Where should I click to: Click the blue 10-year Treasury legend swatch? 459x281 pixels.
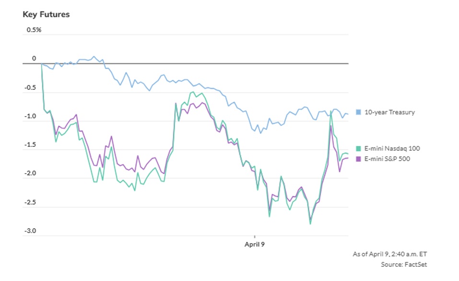[x=358, y=112]
